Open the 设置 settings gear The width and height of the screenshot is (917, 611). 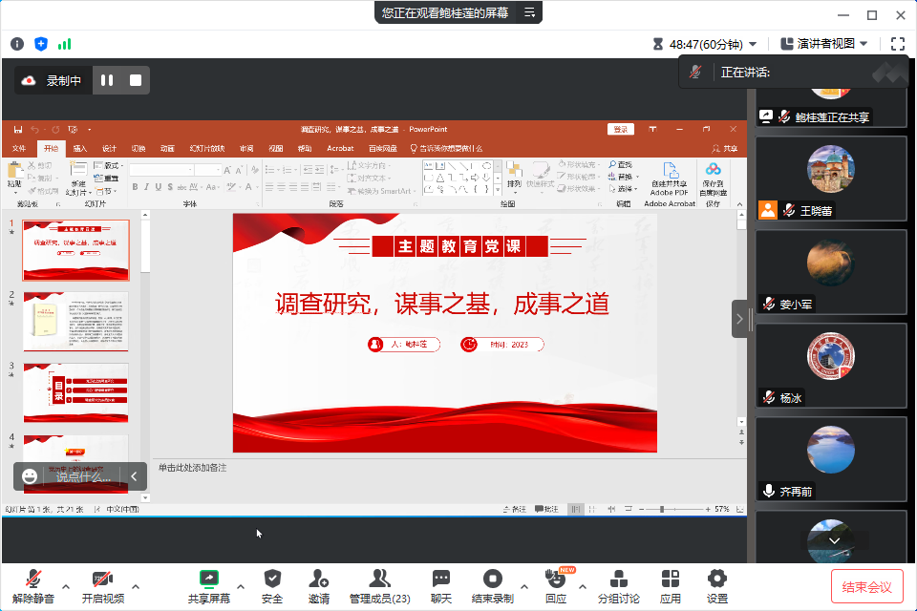point(717,579)
